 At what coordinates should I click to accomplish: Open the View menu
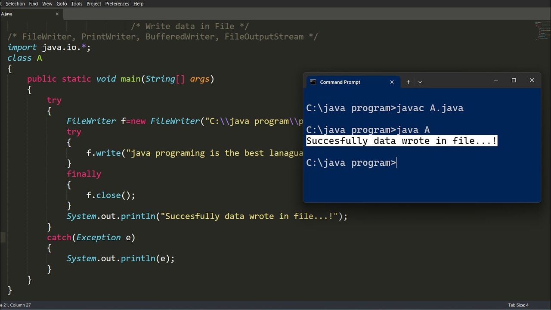click(x=47, y=3)
